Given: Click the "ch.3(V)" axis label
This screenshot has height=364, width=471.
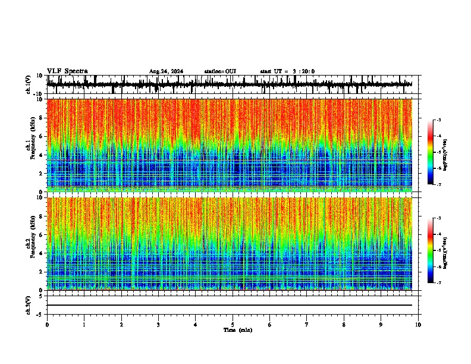Looking at the screenshot, I should 29,305.
